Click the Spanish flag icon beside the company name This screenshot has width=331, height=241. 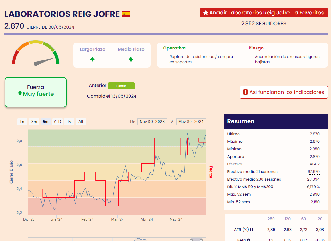[x=126, y=14]
